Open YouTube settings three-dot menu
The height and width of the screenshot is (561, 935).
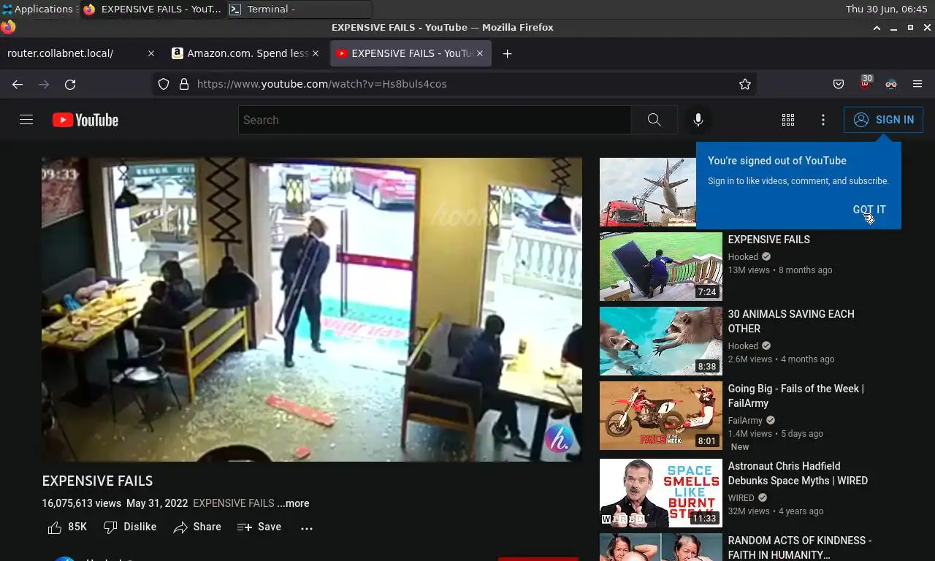(x=823, y=120)
